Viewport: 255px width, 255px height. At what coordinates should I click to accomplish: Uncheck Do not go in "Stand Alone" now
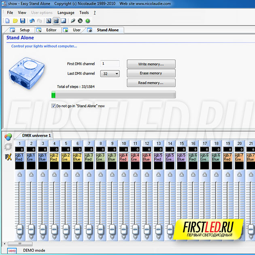pos(54,106)
